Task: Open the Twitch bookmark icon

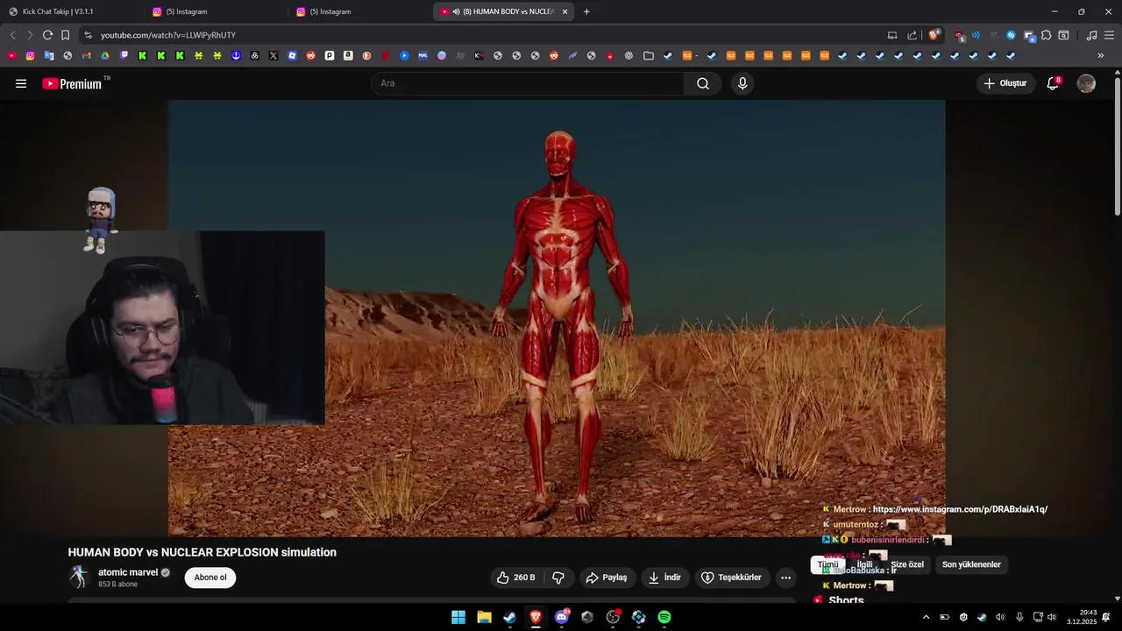Action: 124,55
